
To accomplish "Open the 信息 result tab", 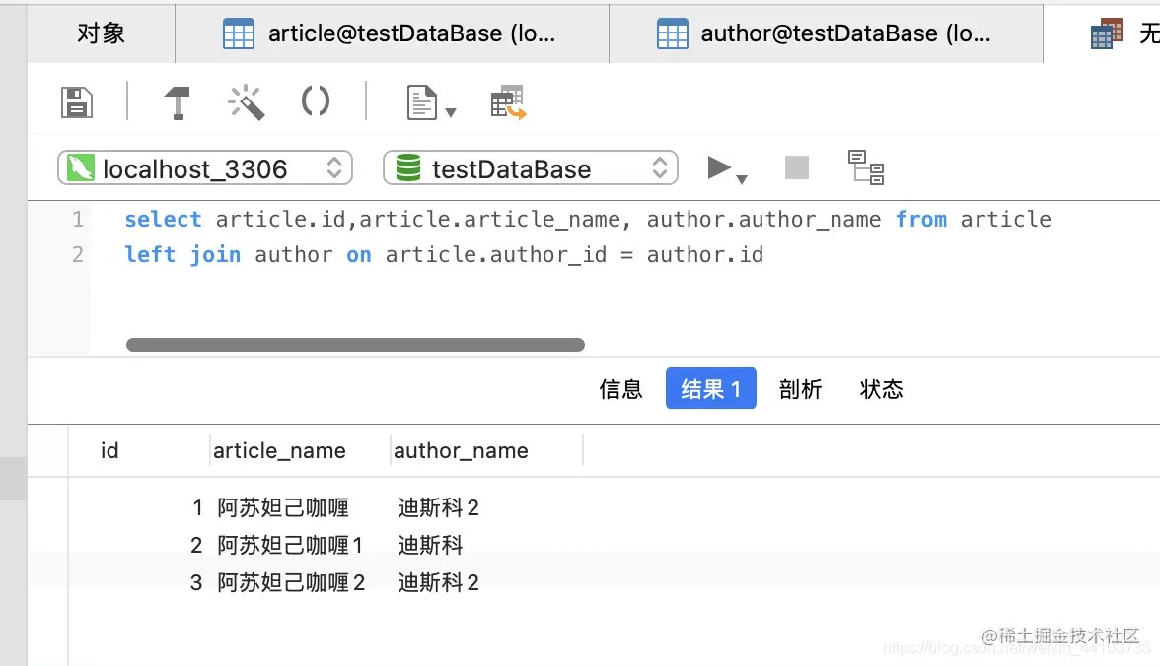I will click(x=620, y=389).
